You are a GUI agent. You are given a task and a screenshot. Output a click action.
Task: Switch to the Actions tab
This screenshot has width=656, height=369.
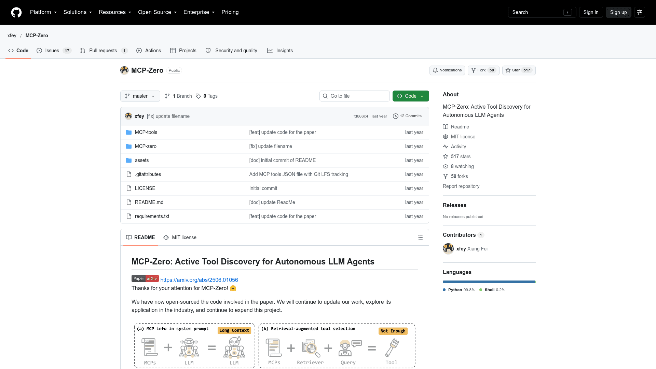(149, 51)
